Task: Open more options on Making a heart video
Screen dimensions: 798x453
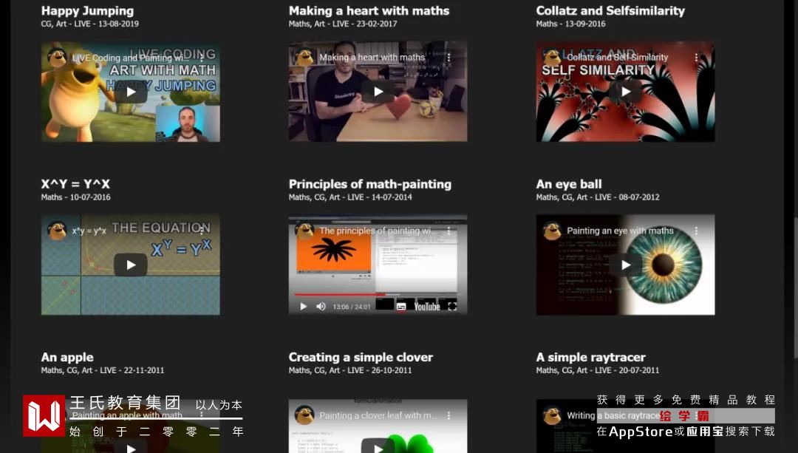Action: click(x=449, y=58)
